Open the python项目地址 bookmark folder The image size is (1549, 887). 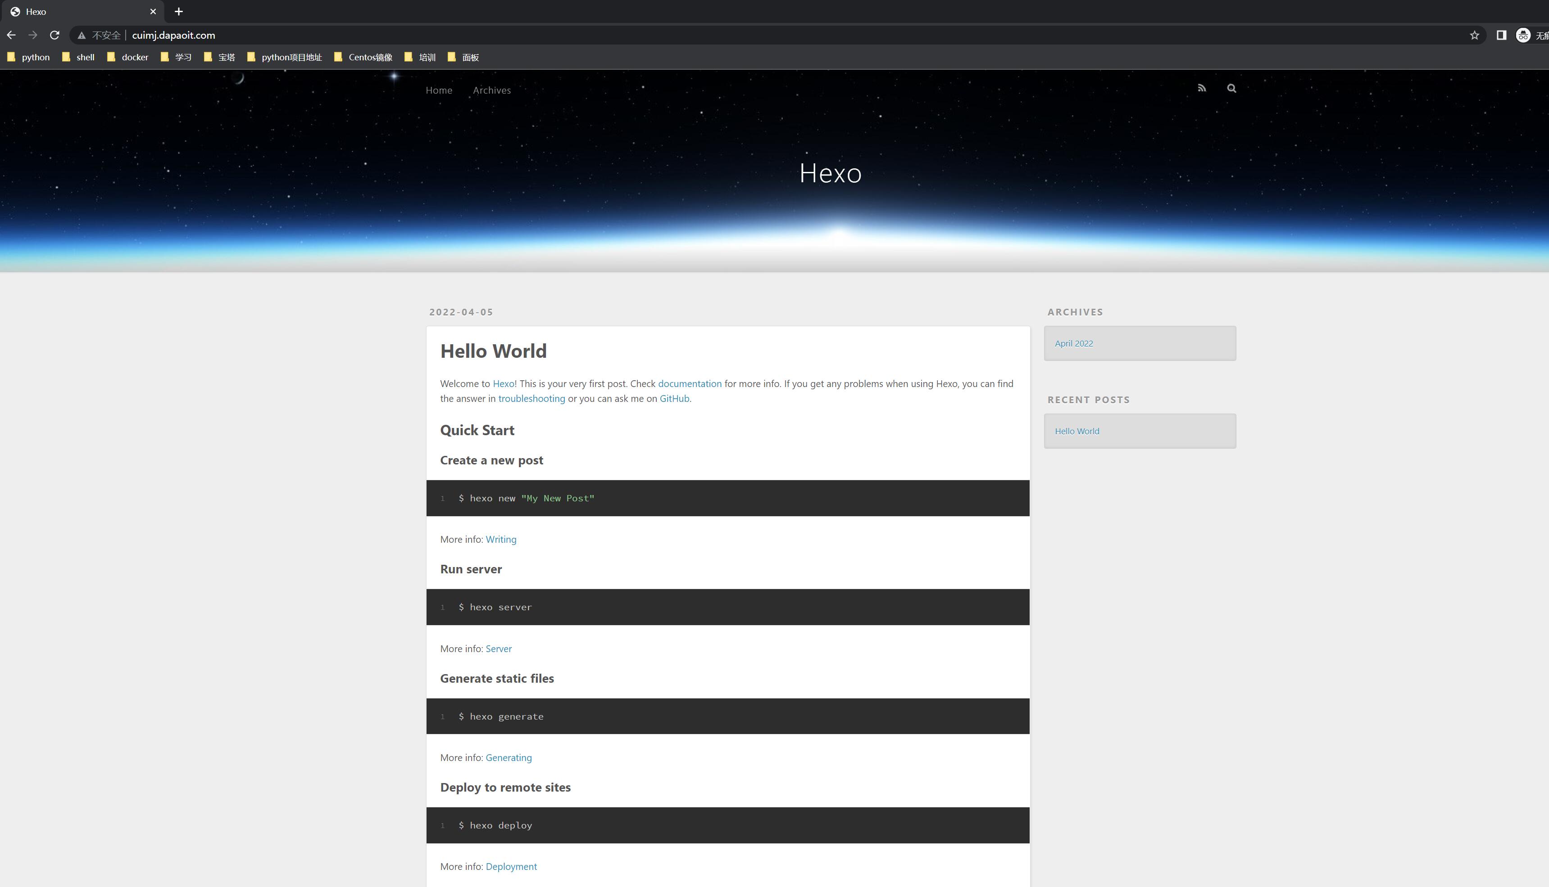click(x=285, y=57)
